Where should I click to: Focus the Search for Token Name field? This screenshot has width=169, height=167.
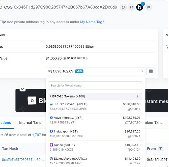click(95, 86)
